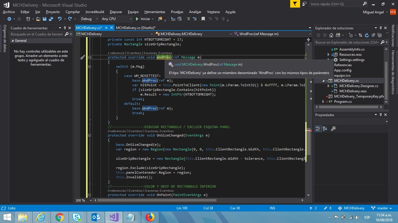Pin the Explorador de soluciones panel
Screen dimensions: 398x223
tap(381, 28)
